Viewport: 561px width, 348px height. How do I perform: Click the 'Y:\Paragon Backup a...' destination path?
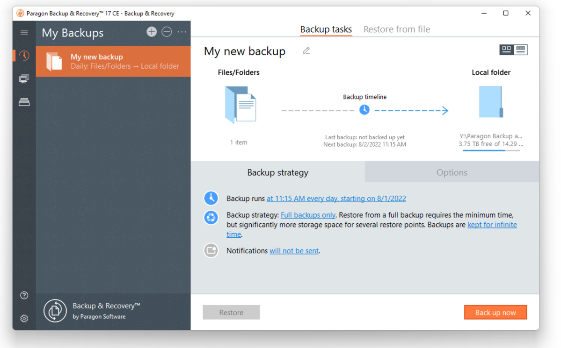(x=491, y=136)
